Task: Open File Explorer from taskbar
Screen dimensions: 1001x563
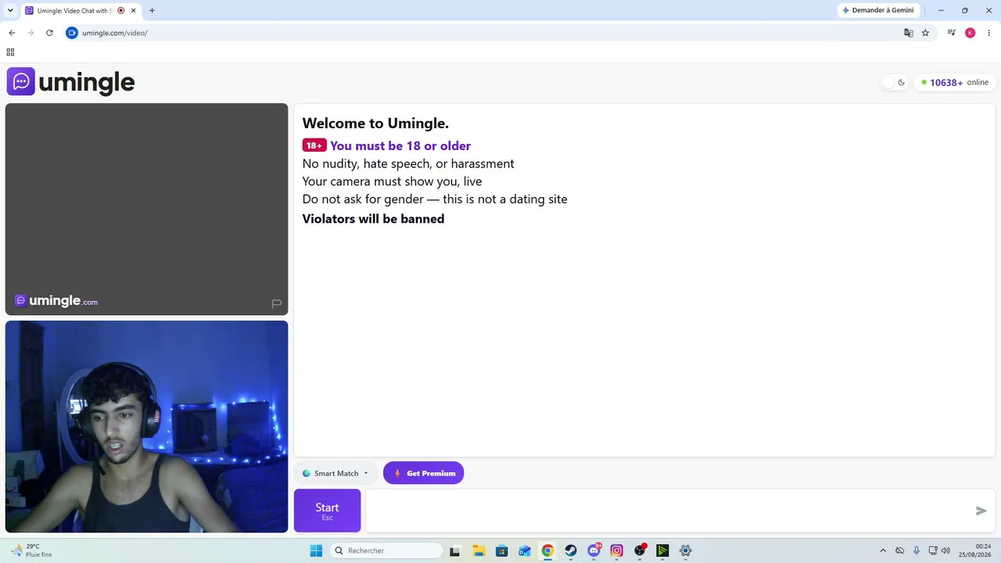Action: tap(479, 550)
